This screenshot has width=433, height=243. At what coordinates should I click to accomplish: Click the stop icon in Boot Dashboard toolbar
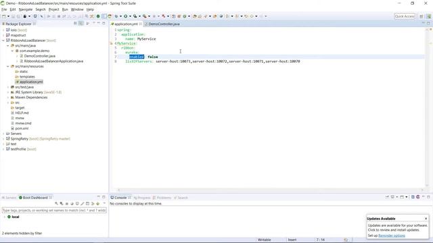[66, 204]
